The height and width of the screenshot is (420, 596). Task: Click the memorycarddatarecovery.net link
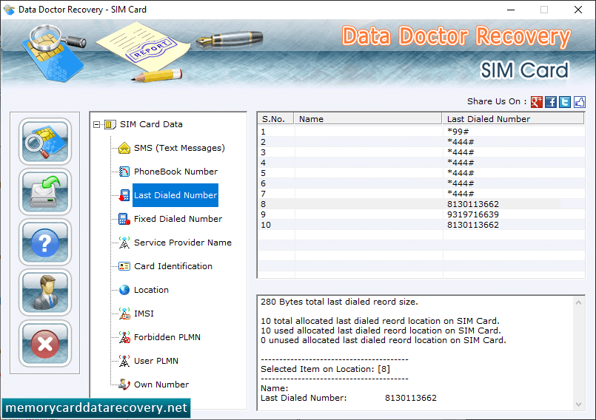pos(96,407)
